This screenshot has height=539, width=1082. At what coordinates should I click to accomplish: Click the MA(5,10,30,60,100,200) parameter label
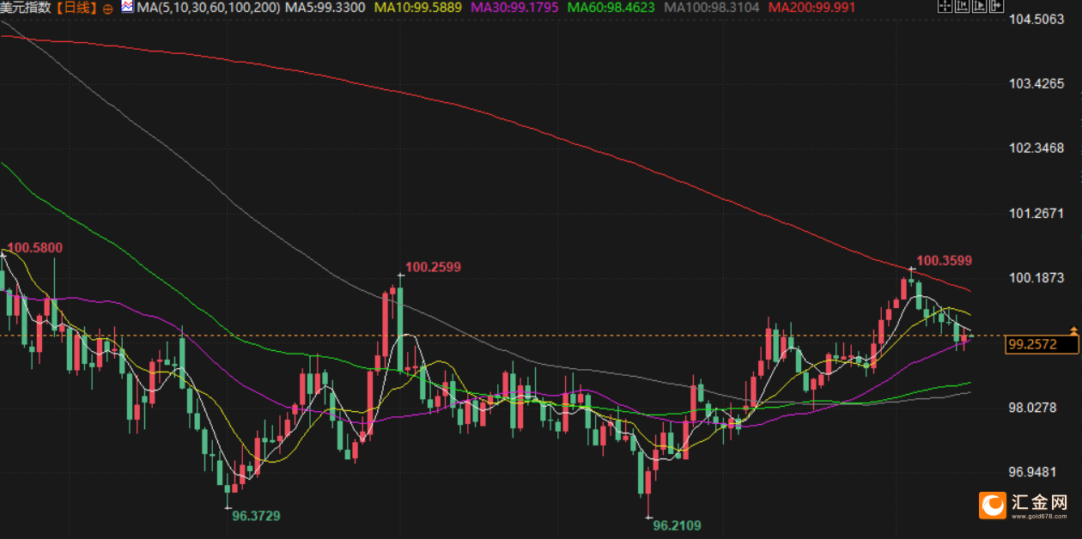pyautogui.click(x=208, y=8)
